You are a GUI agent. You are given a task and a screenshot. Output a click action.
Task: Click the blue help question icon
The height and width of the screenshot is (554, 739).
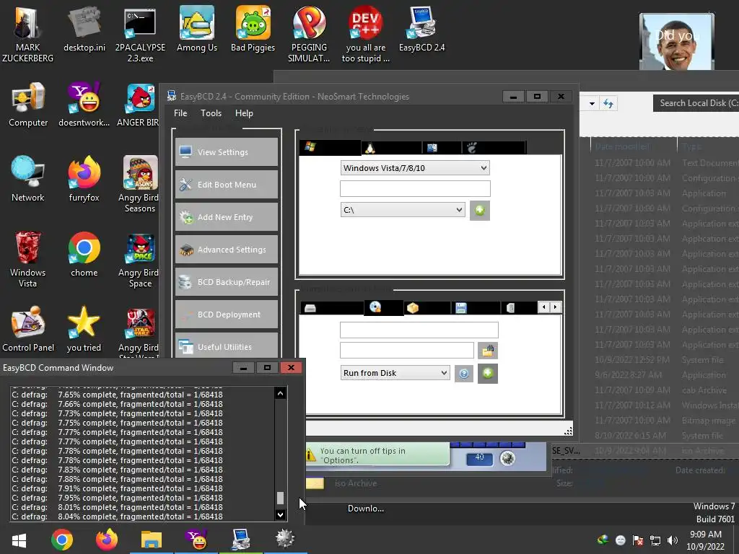(x=464, y=374)
